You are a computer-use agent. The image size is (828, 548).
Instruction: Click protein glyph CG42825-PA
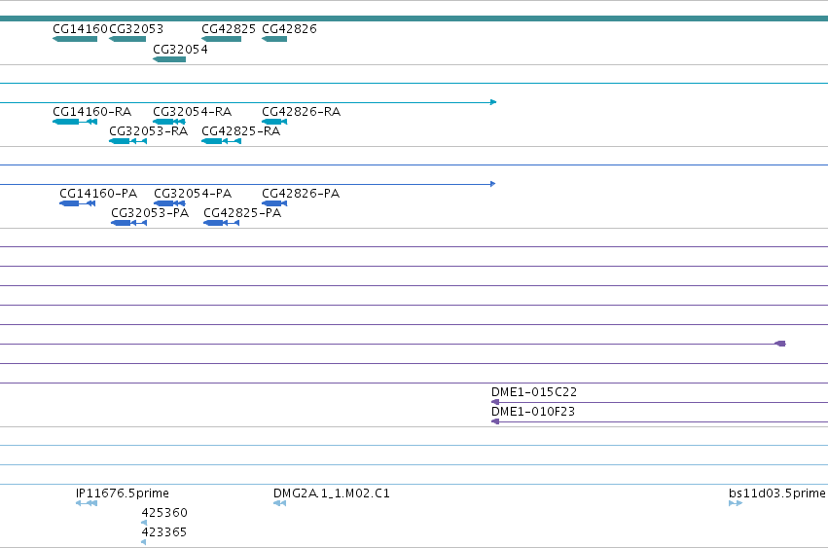221,223
